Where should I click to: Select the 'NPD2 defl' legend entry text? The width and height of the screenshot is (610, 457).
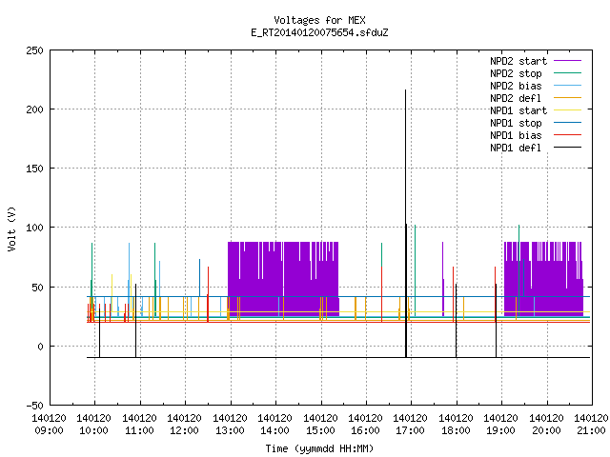click(516, 98)
